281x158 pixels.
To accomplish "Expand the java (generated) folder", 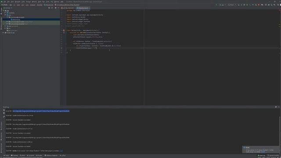I will tap(5, 26).
